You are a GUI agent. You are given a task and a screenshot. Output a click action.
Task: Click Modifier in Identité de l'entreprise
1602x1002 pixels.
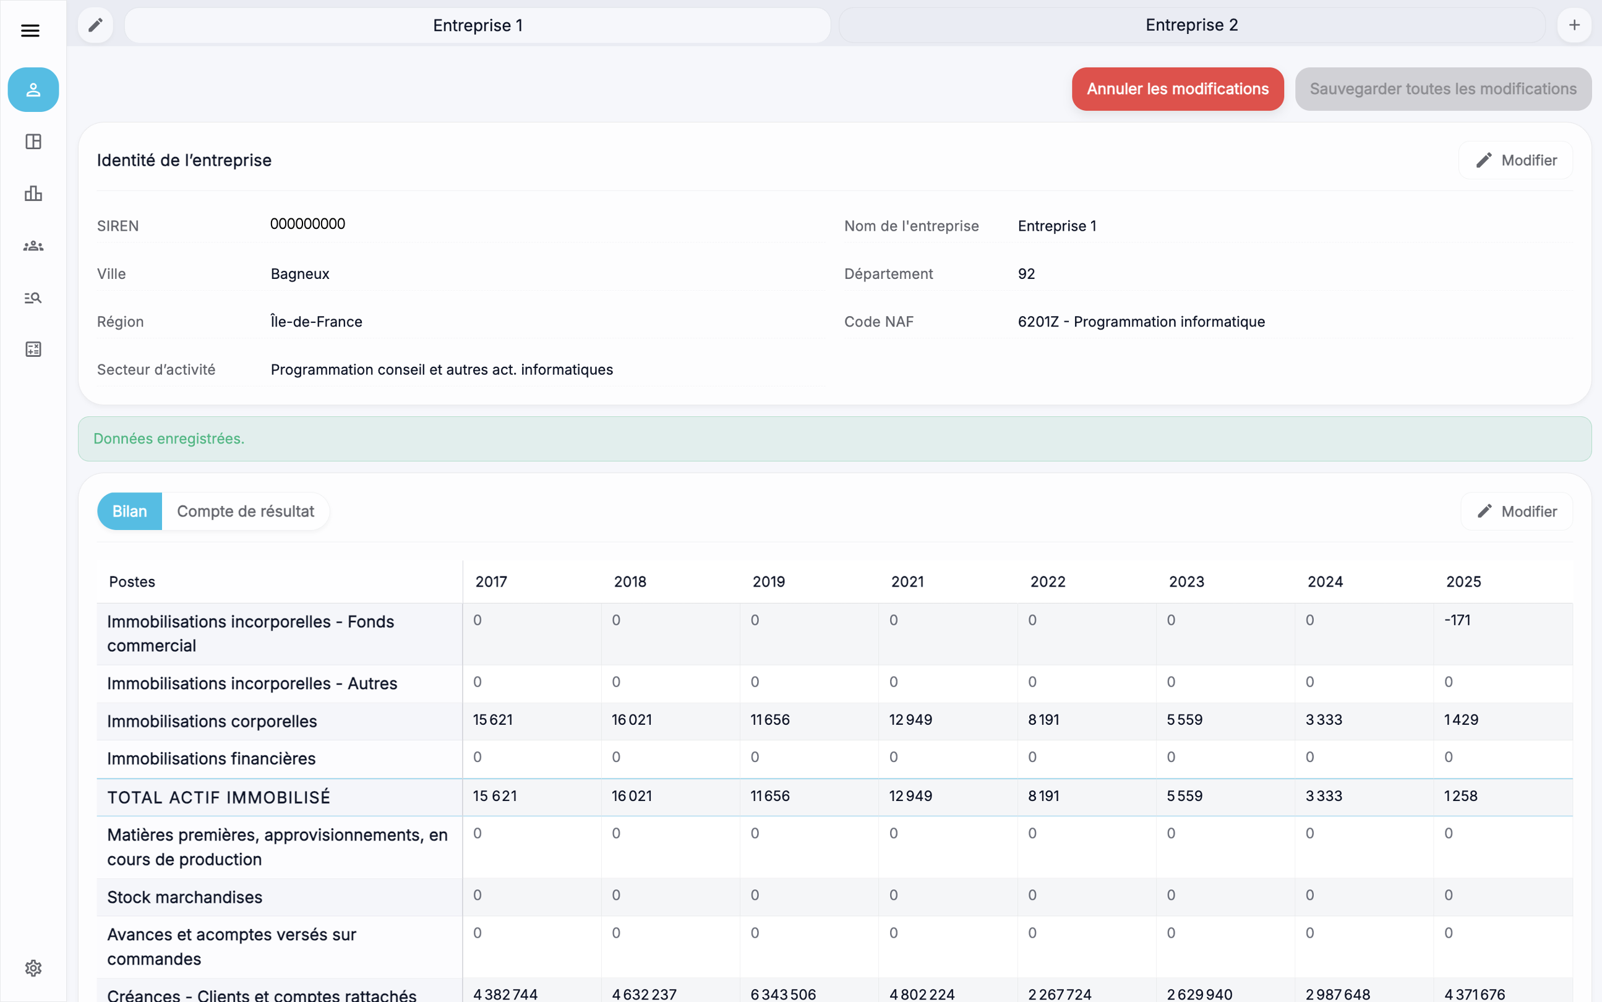point(1515,160)
